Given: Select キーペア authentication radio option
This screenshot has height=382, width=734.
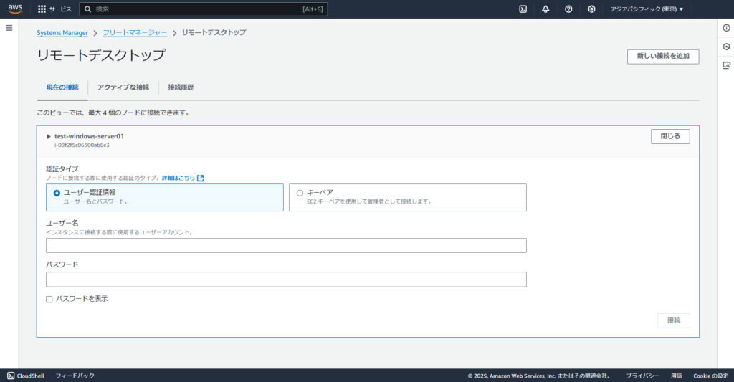Looking at the screenshot, I should tap(300, 193).
